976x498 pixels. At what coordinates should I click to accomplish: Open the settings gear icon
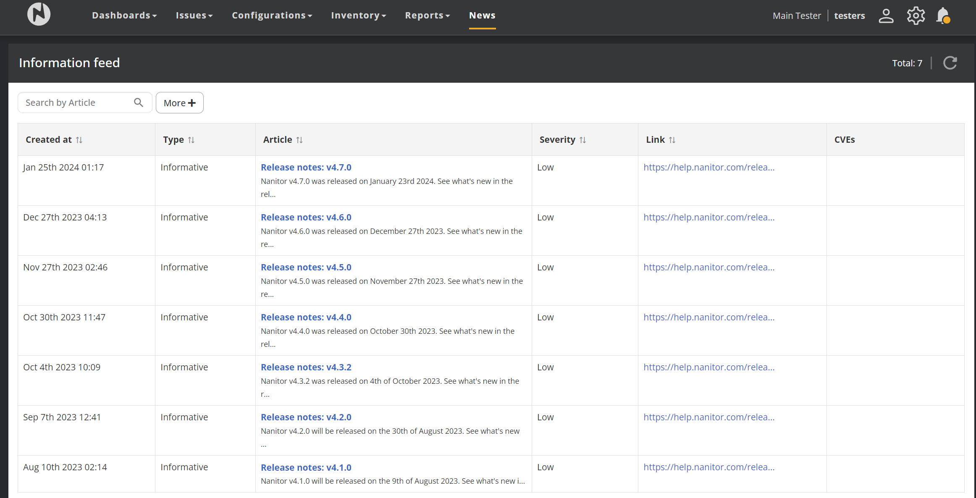[916, 16]
